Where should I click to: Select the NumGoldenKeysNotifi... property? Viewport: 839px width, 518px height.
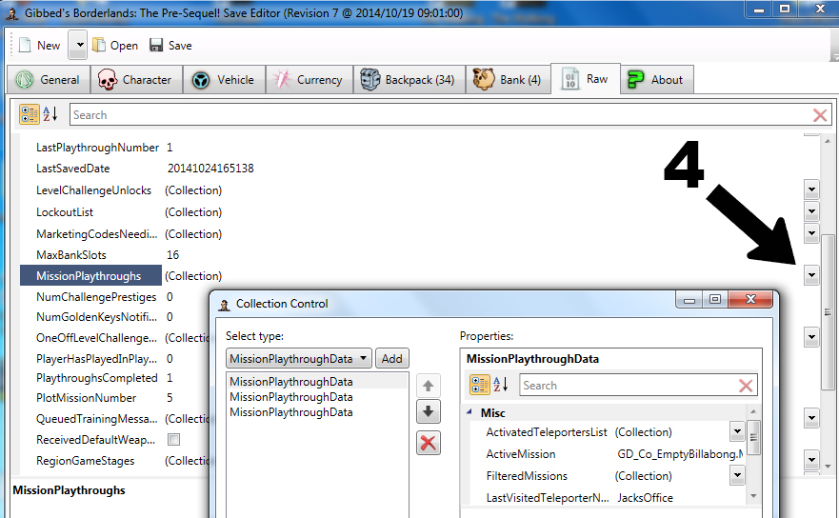point(96,317)
